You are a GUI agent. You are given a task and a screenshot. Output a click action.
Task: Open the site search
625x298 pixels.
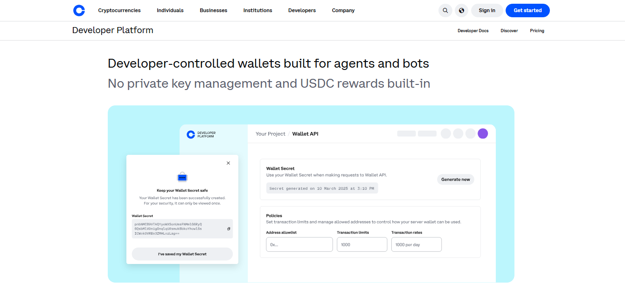(x=445, y=10)
